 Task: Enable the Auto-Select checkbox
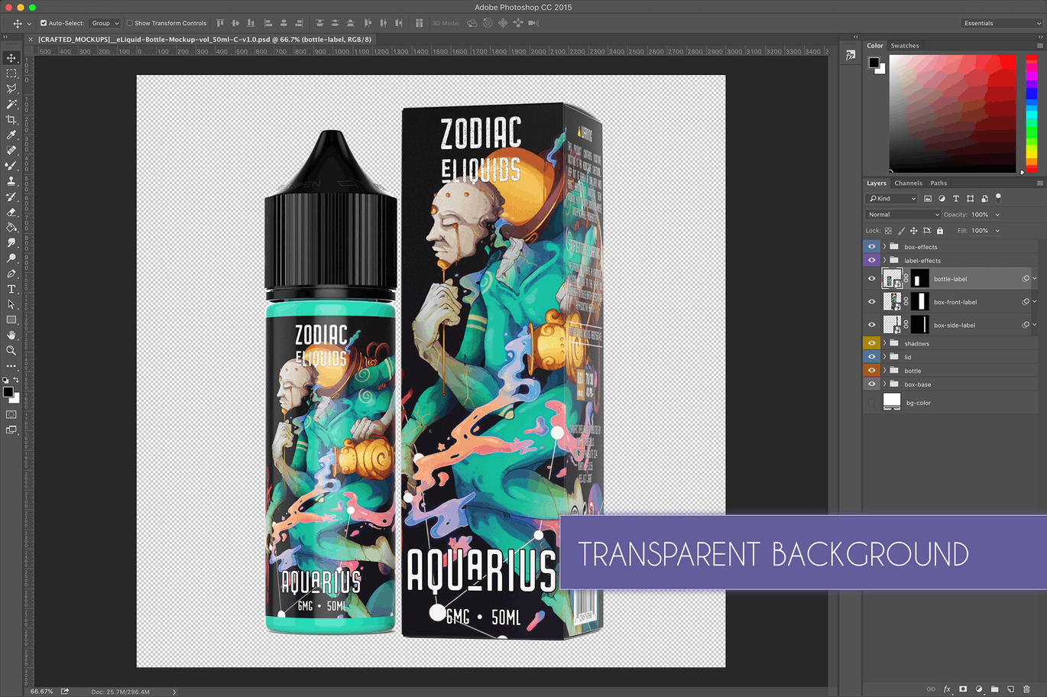click(x=44, y=23)
